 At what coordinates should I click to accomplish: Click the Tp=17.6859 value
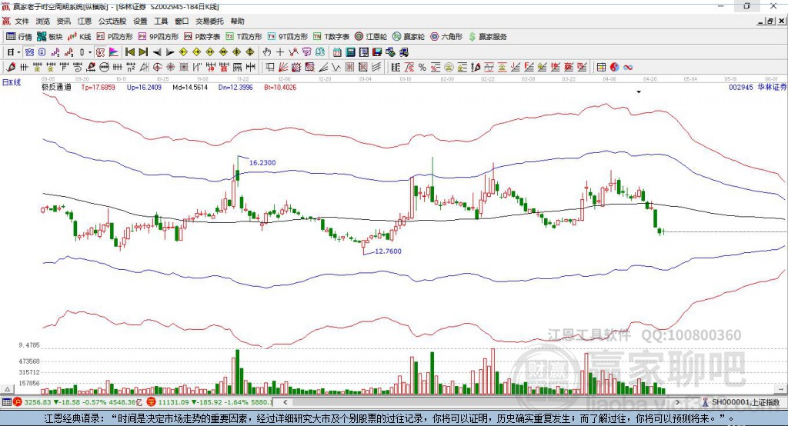98,88
